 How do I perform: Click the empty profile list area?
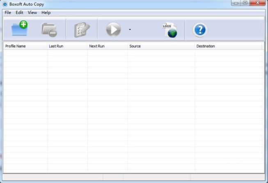coord(133,111)
